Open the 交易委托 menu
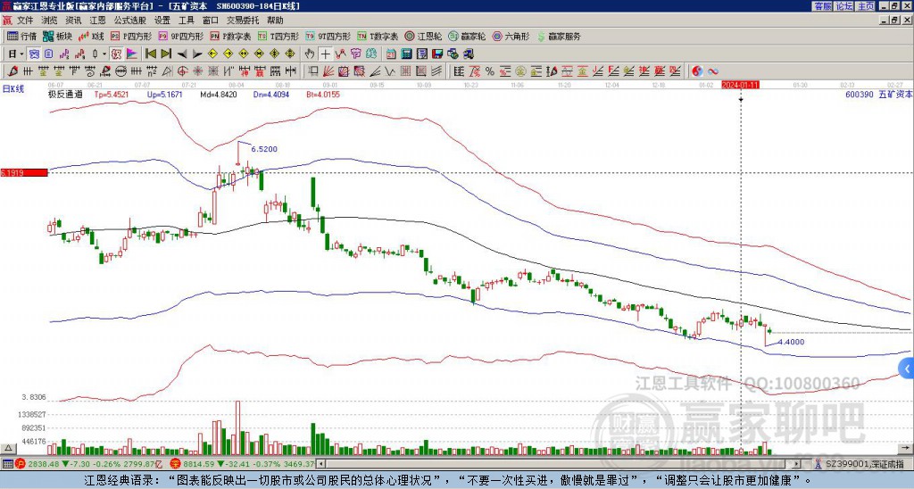 pyautogui.click(x=243, y=21)
